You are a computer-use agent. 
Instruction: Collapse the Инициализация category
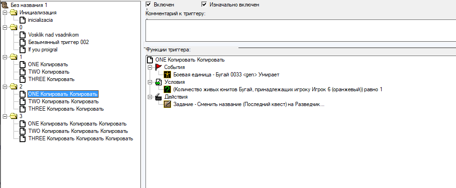pos(4,13)
